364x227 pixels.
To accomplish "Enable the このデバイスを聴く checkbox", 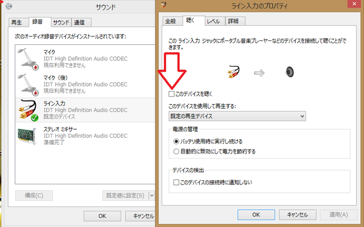I will coord(172,94).
